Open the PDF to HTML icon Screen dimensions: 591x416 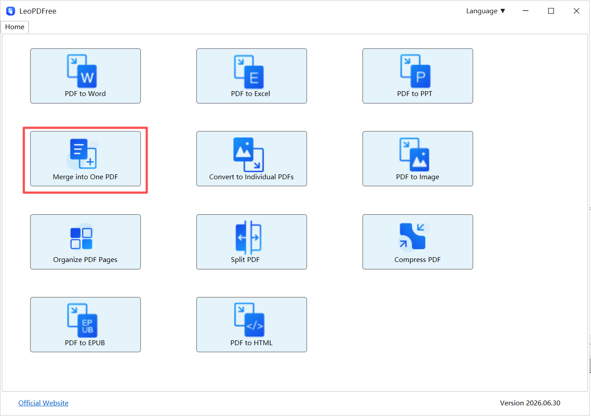249,320
